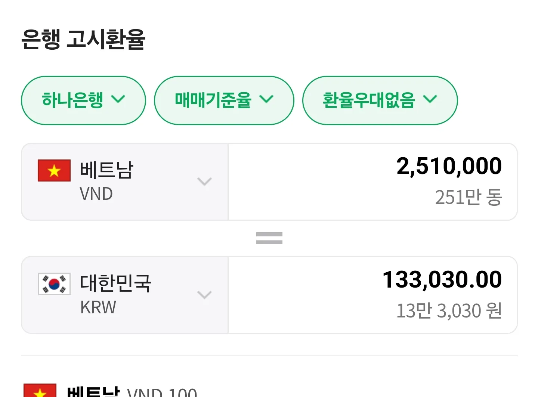Click the Vietnam flag icon in the VND row

point(54,171)
